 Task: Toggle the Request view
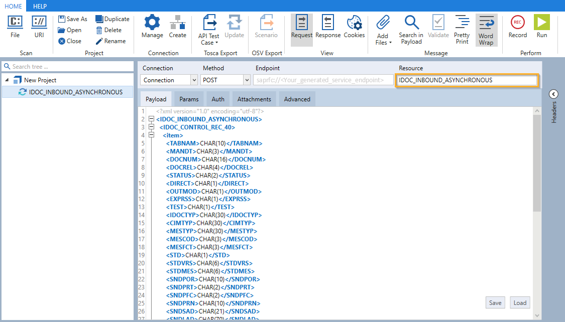(x=302, y=23)
